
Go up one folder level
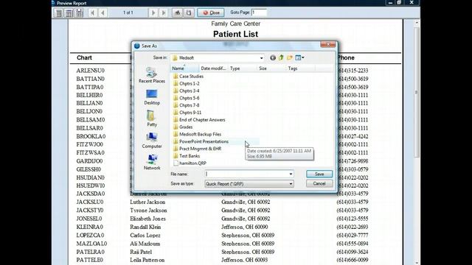(x=281, y=57)
